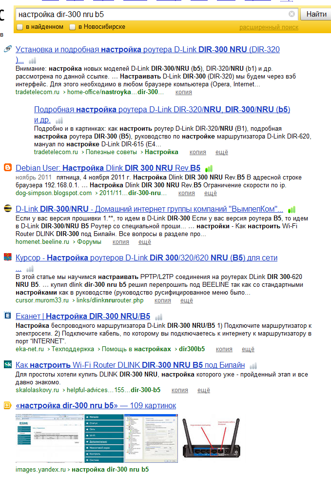Image resolution: width=331 pixels, height=477 pixels.
Task: Click the images.yandex.ru domain link
Action: click(40, 469)
